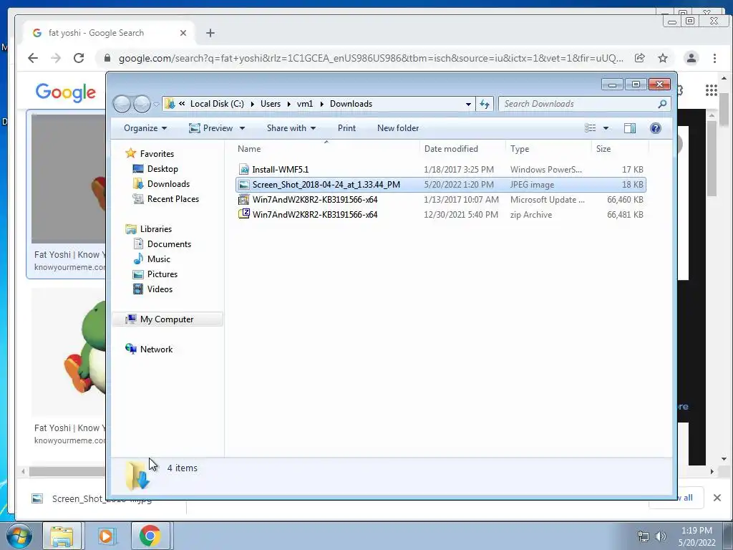Open Explorer help question-mark icon

[656, 128]
